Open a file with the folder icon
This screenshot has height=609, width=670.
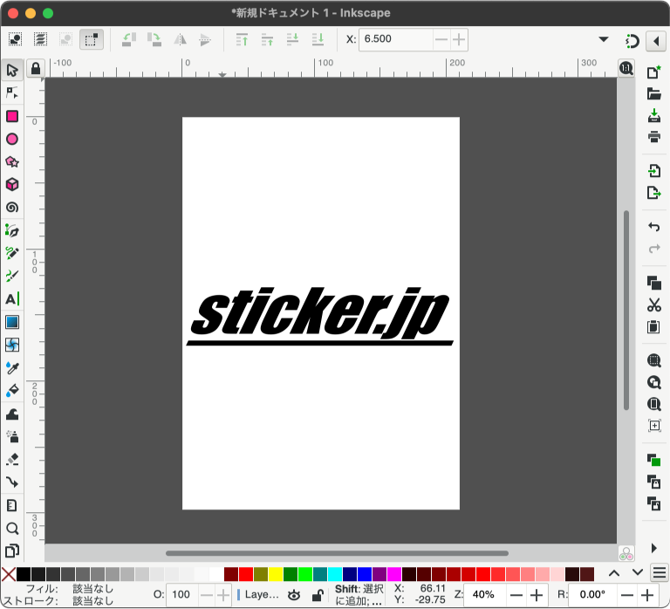coord(653,93)
